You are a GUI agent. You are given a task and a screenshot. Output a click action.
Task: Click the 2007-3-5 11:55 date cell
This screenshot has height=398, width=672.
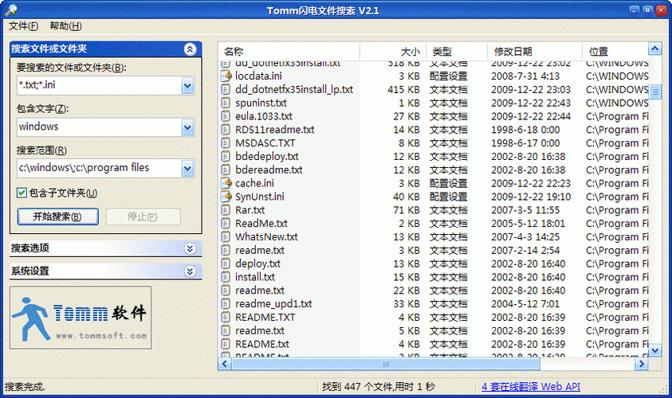pos(525,210)
